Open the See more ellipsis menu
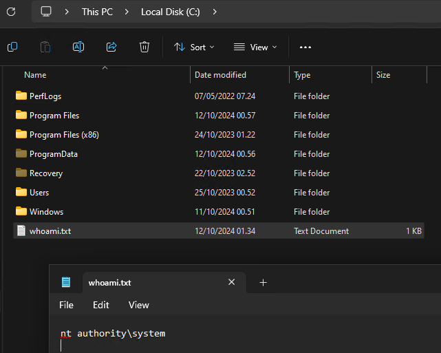The width and height of the screenshot is (441, 353). (x=305, y=47)
